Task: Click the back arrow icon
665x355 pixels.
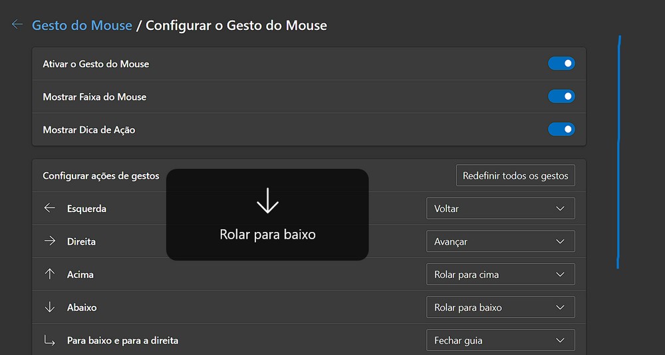Action: pos(17,25)
